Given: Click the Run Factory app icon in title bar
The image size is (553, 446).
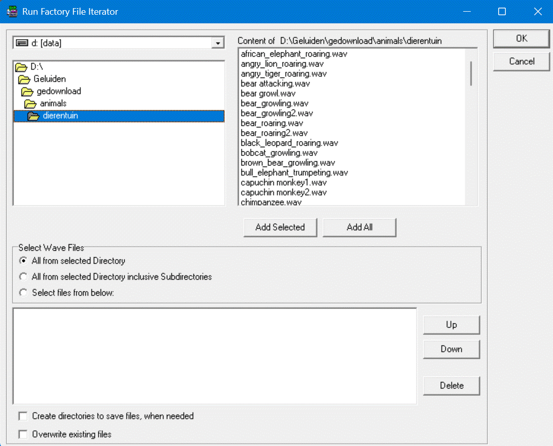Looking at the screenshot, I should click(12, 11).
